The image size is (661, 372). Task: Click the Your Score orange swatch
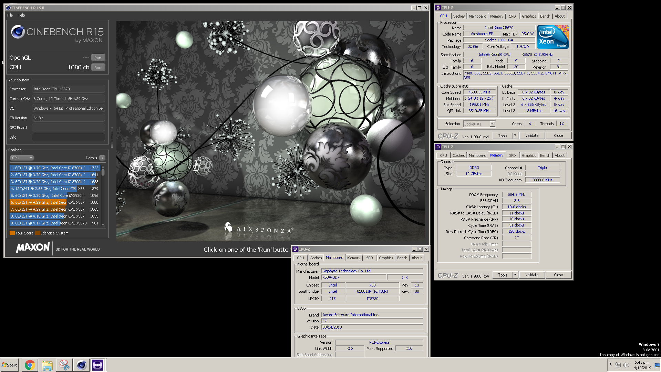(12, 233)
